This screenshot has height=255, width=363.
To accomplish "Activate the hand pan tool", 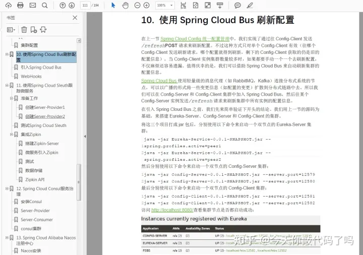I will coord(125,6).
